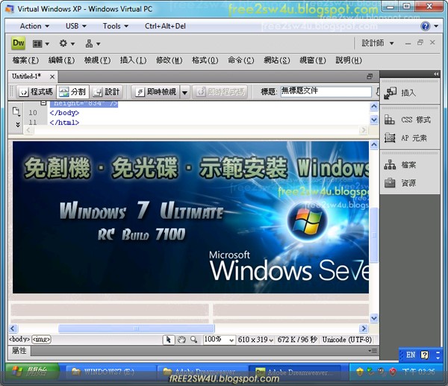Toggle 即時檢視 live view
This screenshot has width=448, height=386.
tap(156, 92)
